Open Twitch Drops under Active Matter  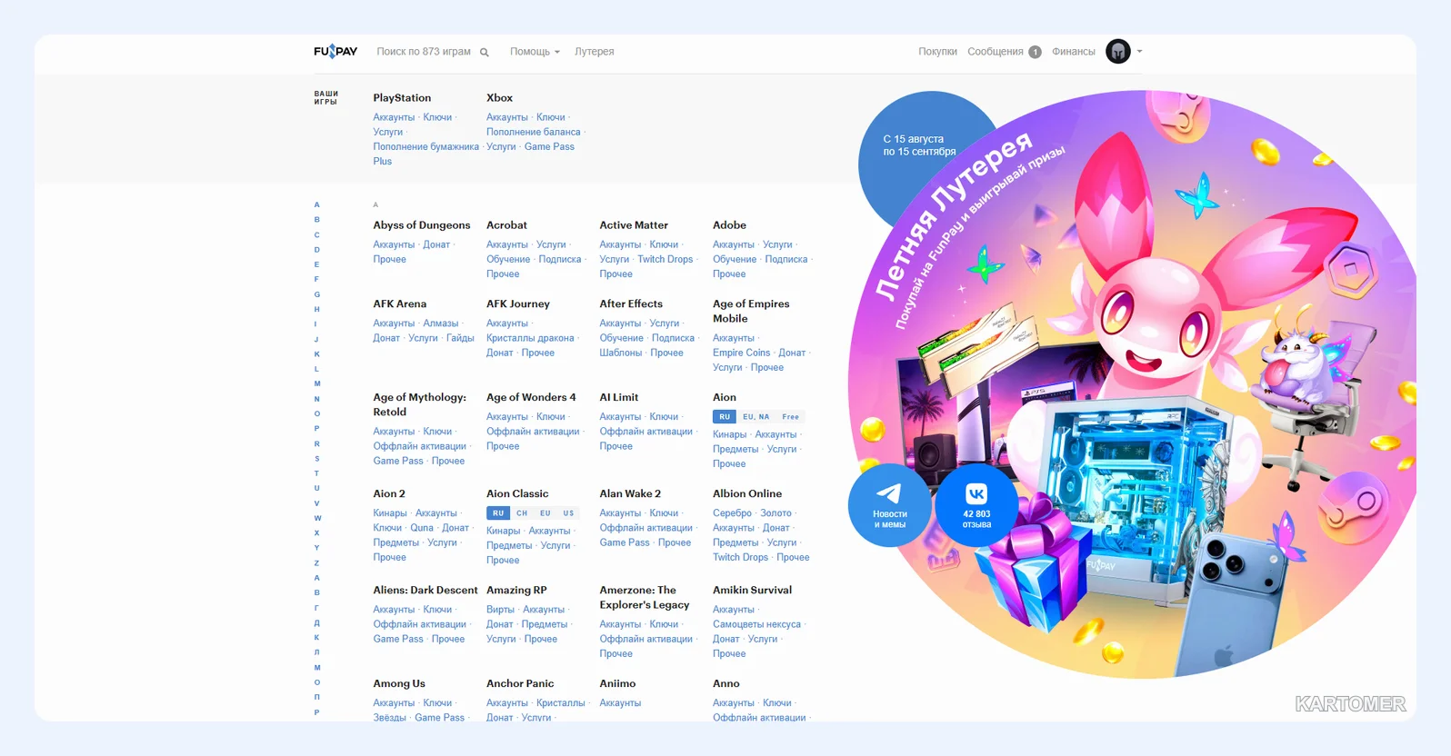665,259
